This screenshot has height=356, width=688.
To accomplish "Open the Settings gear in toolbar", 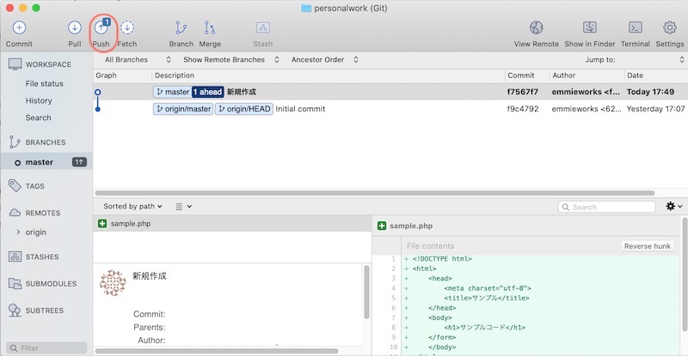I will [670, 27].
